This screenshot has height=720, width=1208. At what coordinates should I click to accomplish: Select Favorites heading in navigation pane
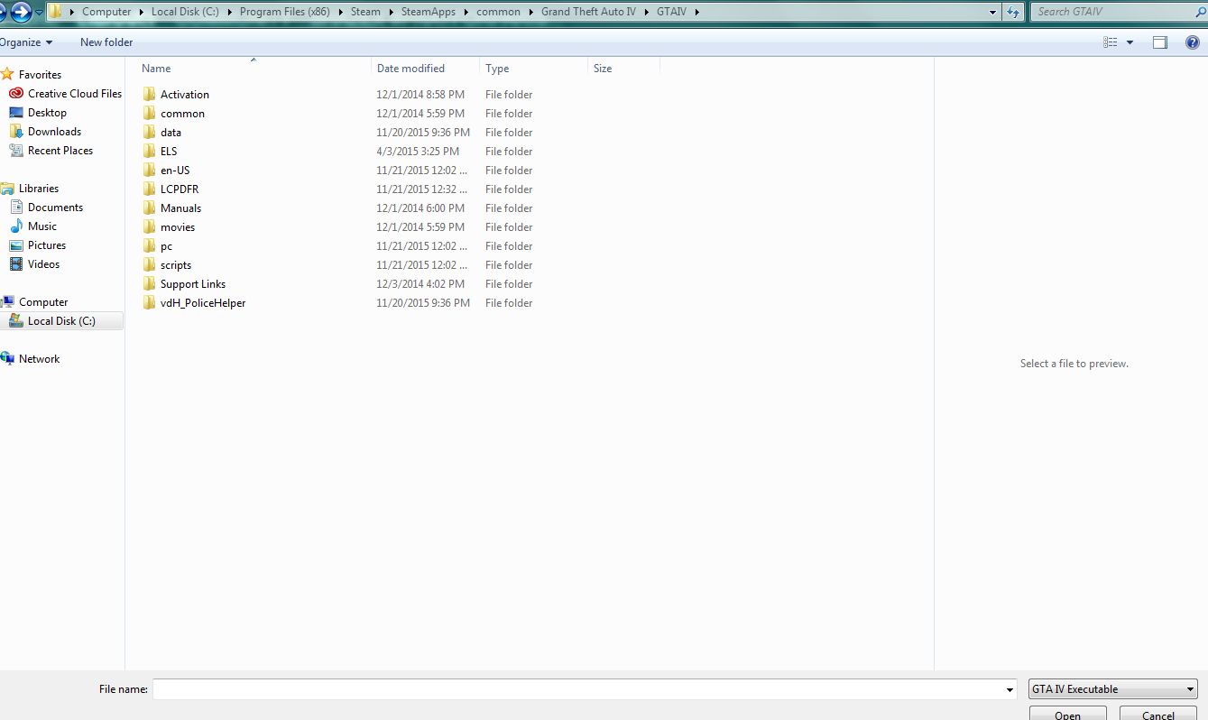40,75
